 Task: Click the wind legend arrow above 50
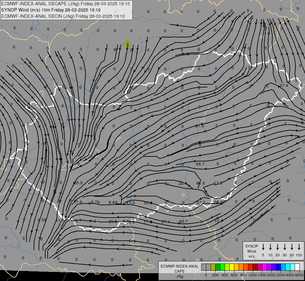(x=292, y=247)
